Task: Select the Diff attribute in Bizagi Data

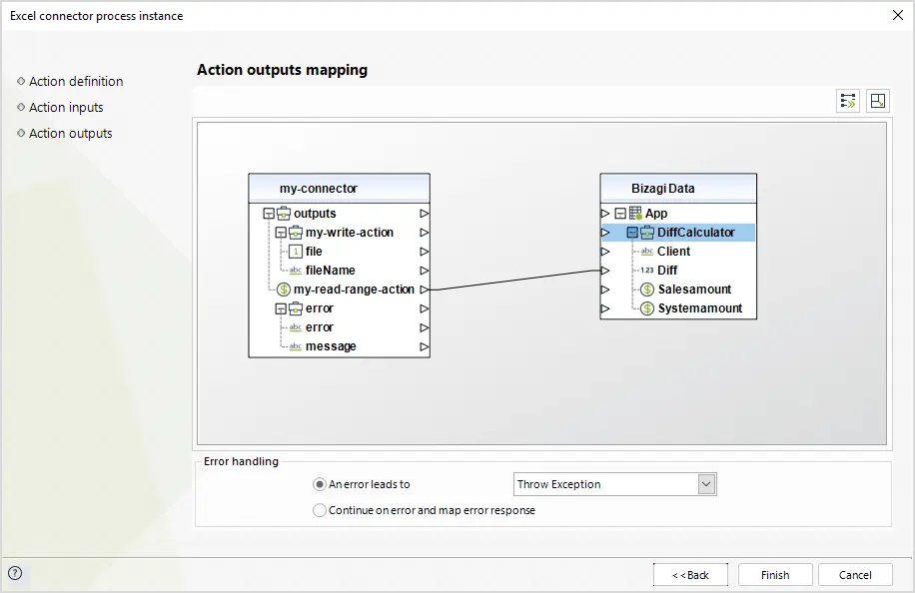Action: pos(667,271)
